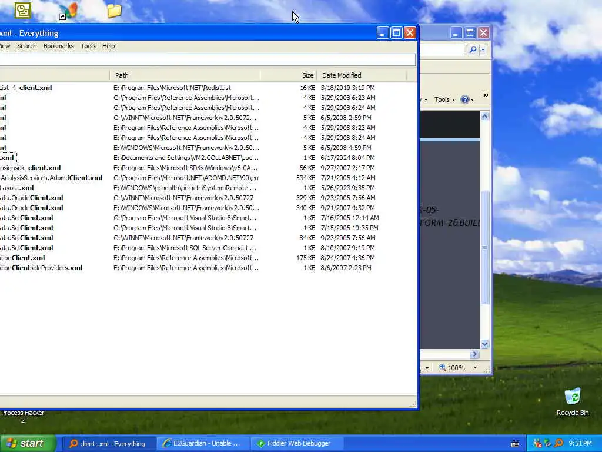This screenshot has width=602, height=452.
Task: Click the IE address input field
Action: (x=442, y=50)
